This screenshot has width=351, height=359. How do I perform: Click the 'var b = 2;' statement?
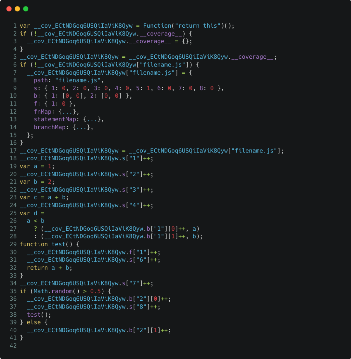[37, 182]
